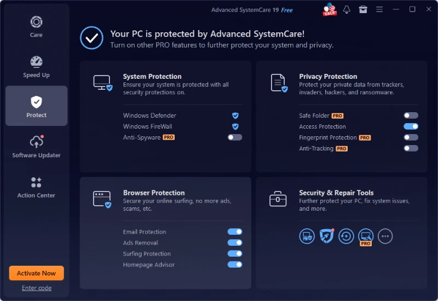Open first security tool with monitor shield
Image resolution: width=438 pixels, height=301 pixels.
pyautogui.click(x=307, y=236)
